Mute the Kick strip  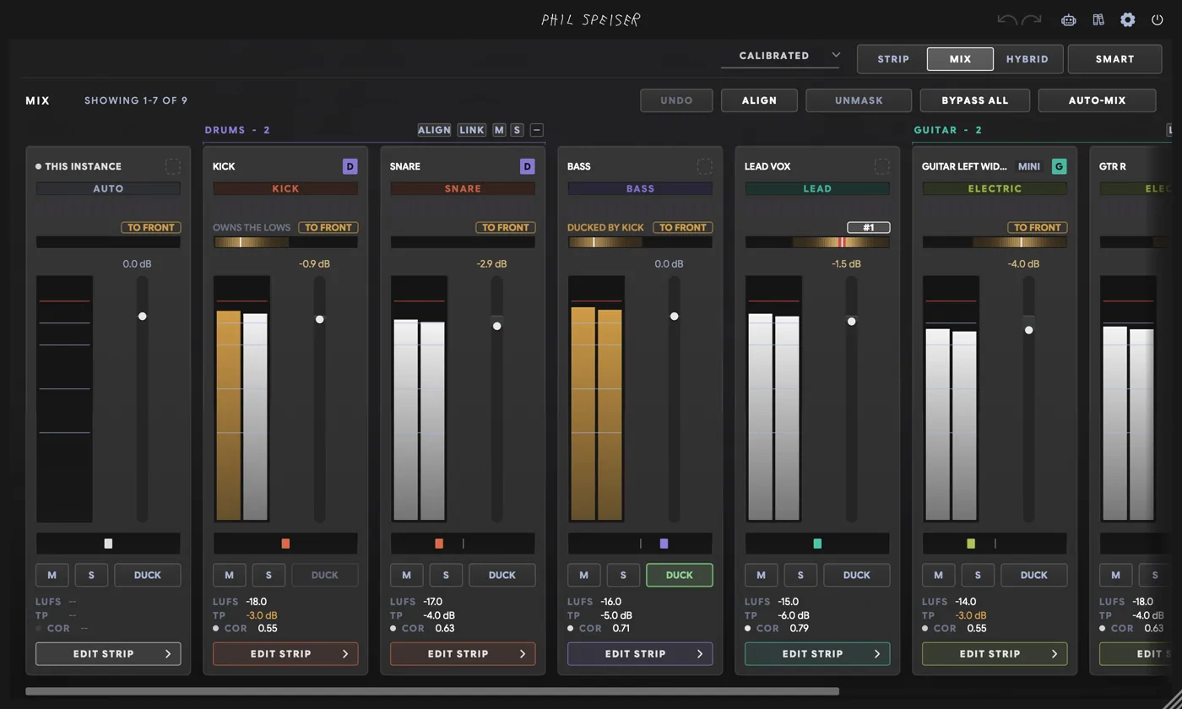click(229, 575)
